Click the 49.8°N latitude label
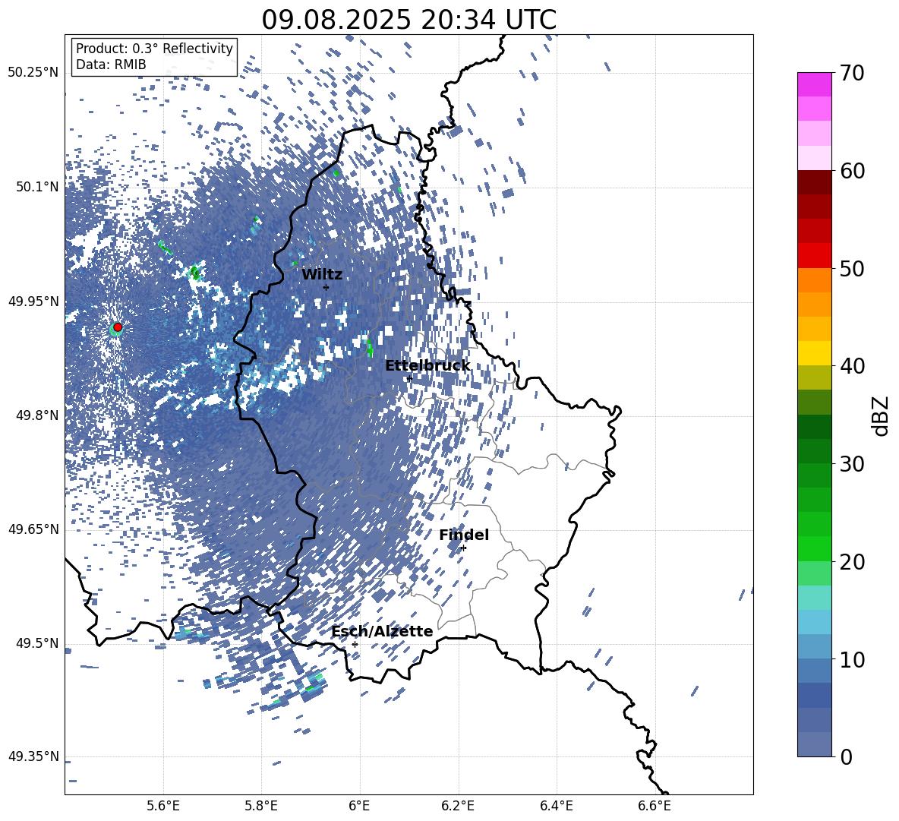Viewport: 899px width, 821px height. (36, 415)
